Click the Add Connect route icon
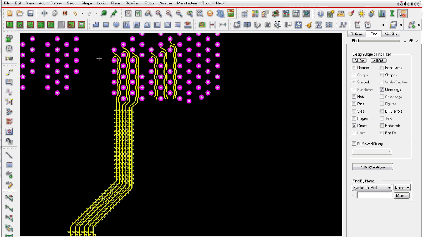This screenshot has height=237, width=423. click(9, 72)
